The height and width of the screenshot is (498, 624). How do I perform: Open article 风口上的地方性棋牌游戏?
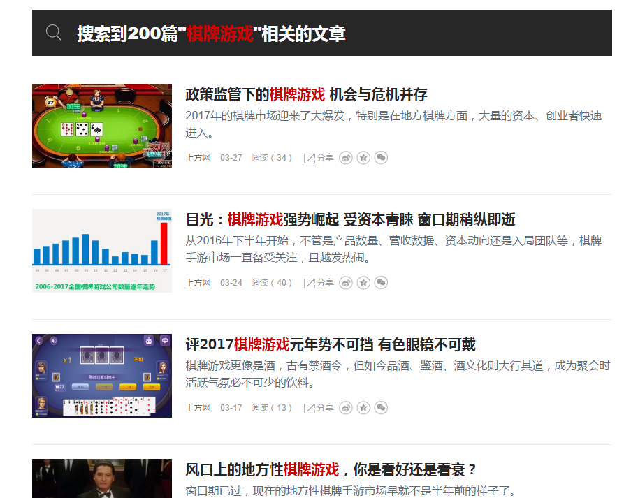pos(331,469)
